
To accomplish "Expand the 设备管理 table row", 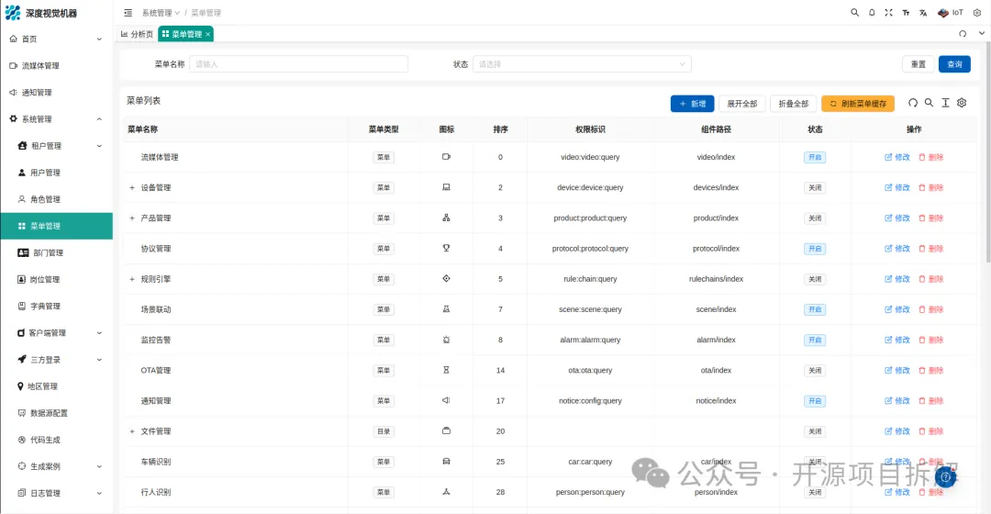I will tap(132, 188).
